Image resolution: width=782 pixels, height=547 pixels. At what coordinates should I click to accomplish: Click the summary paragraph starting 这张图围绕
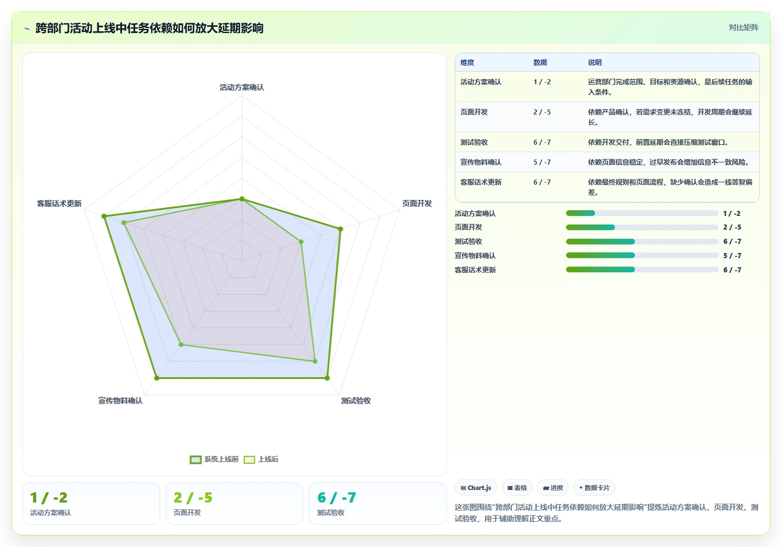(606, 513)
